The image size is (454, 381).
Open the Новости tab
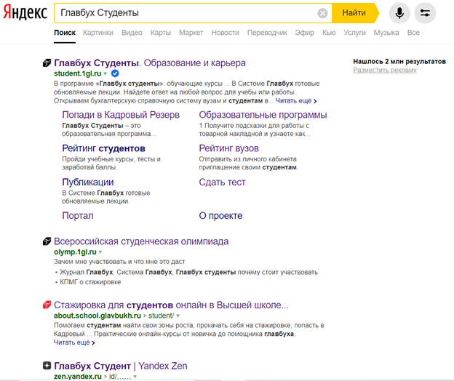pyautogui.click(x=226, y=33)
